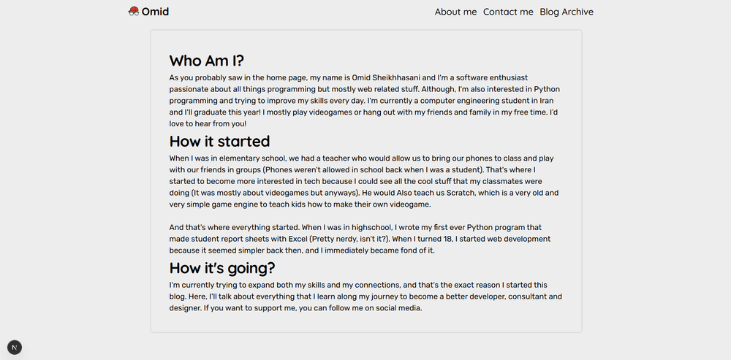Click the paragraph about the elementary school teacher

(364, 181)
